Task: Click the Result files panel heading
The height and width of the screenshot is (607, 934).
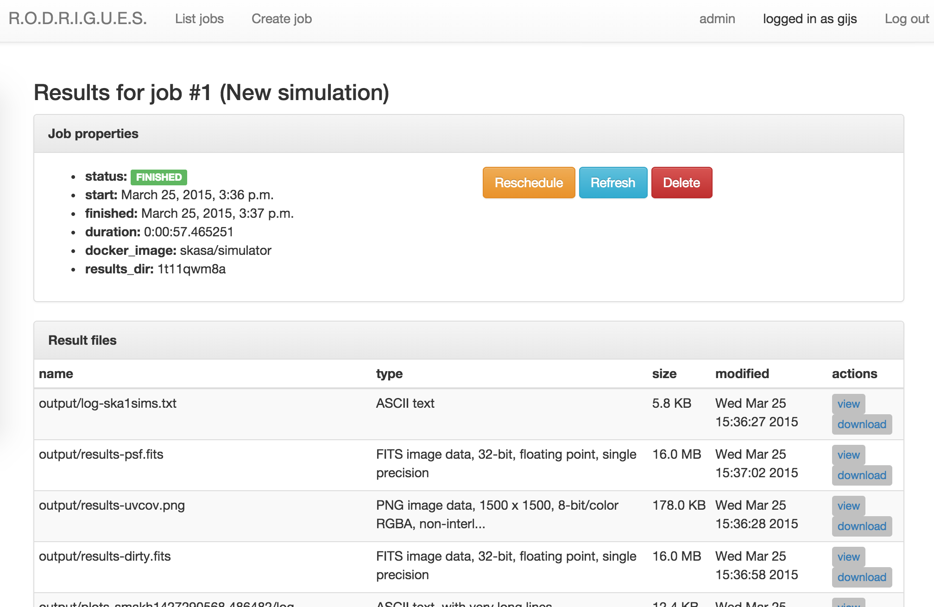Action: click(x=82, y=340)
